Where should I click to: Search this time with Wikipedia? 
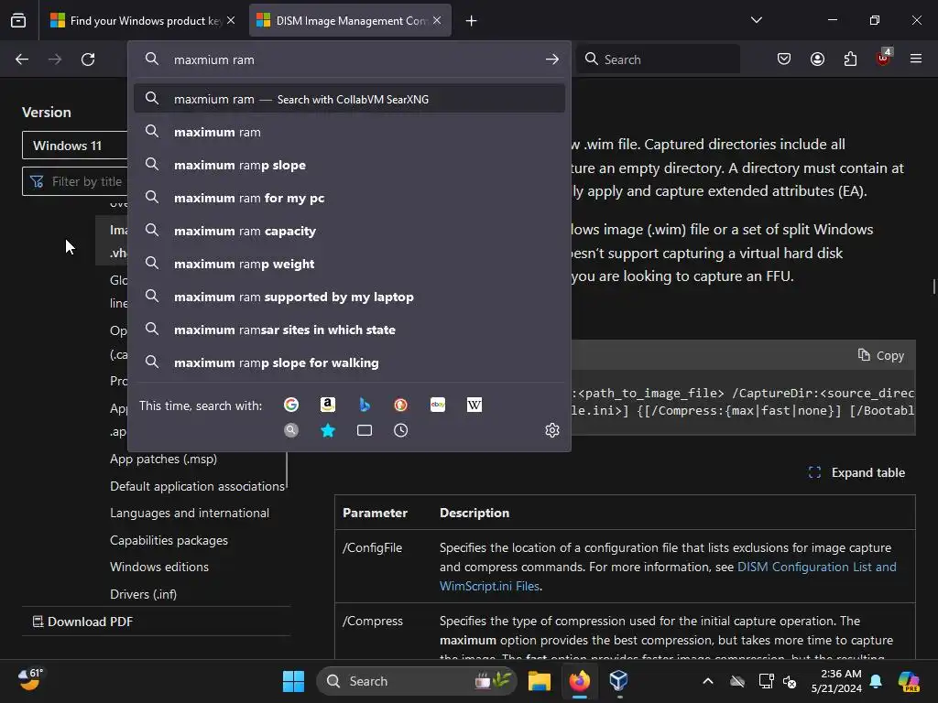[474, 405]
